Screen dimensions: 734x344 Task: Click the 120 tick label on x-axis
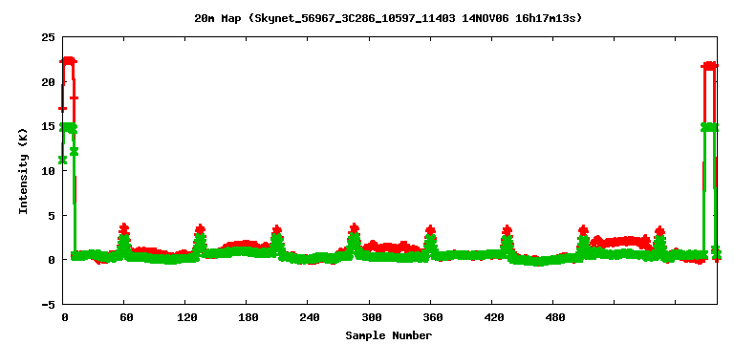pos(186,318)
